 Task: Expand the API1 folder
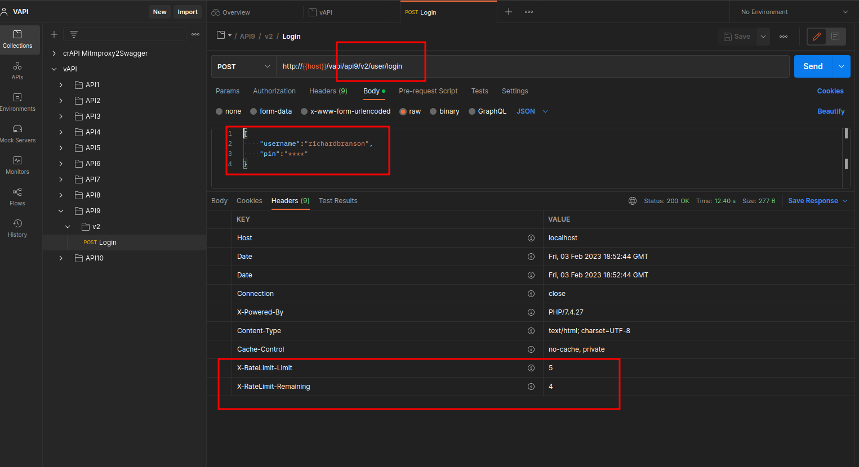61,85
